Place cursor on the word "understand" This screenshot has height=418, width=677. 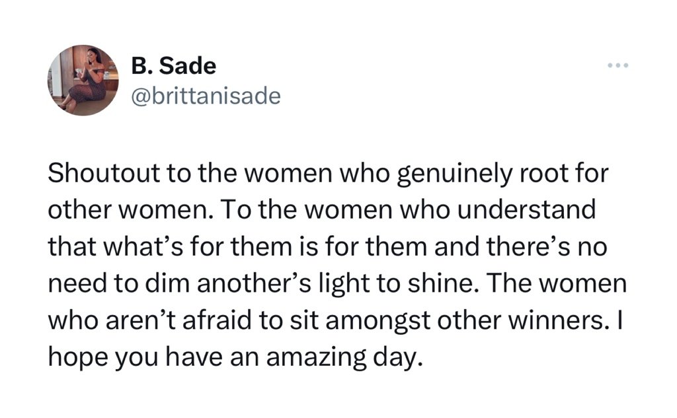coord(526,210)
